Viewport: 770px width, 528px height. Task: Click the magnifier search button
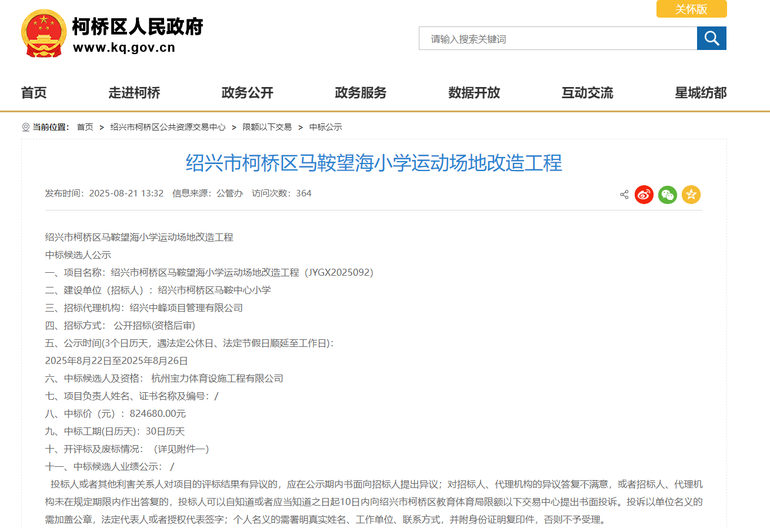[x=711, y=39]
